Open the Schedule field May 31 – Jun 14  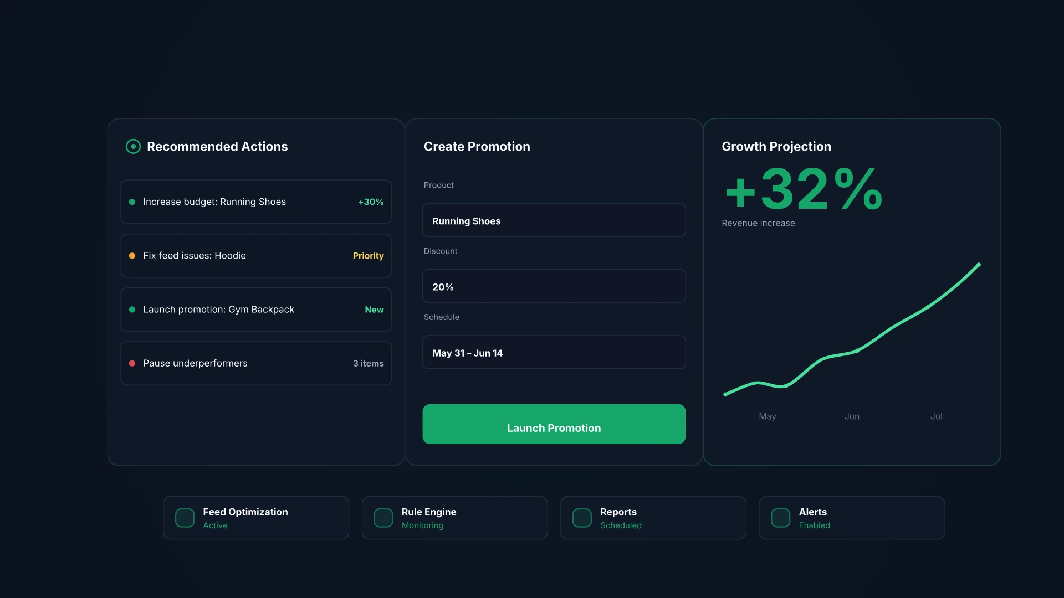(554, 352)
